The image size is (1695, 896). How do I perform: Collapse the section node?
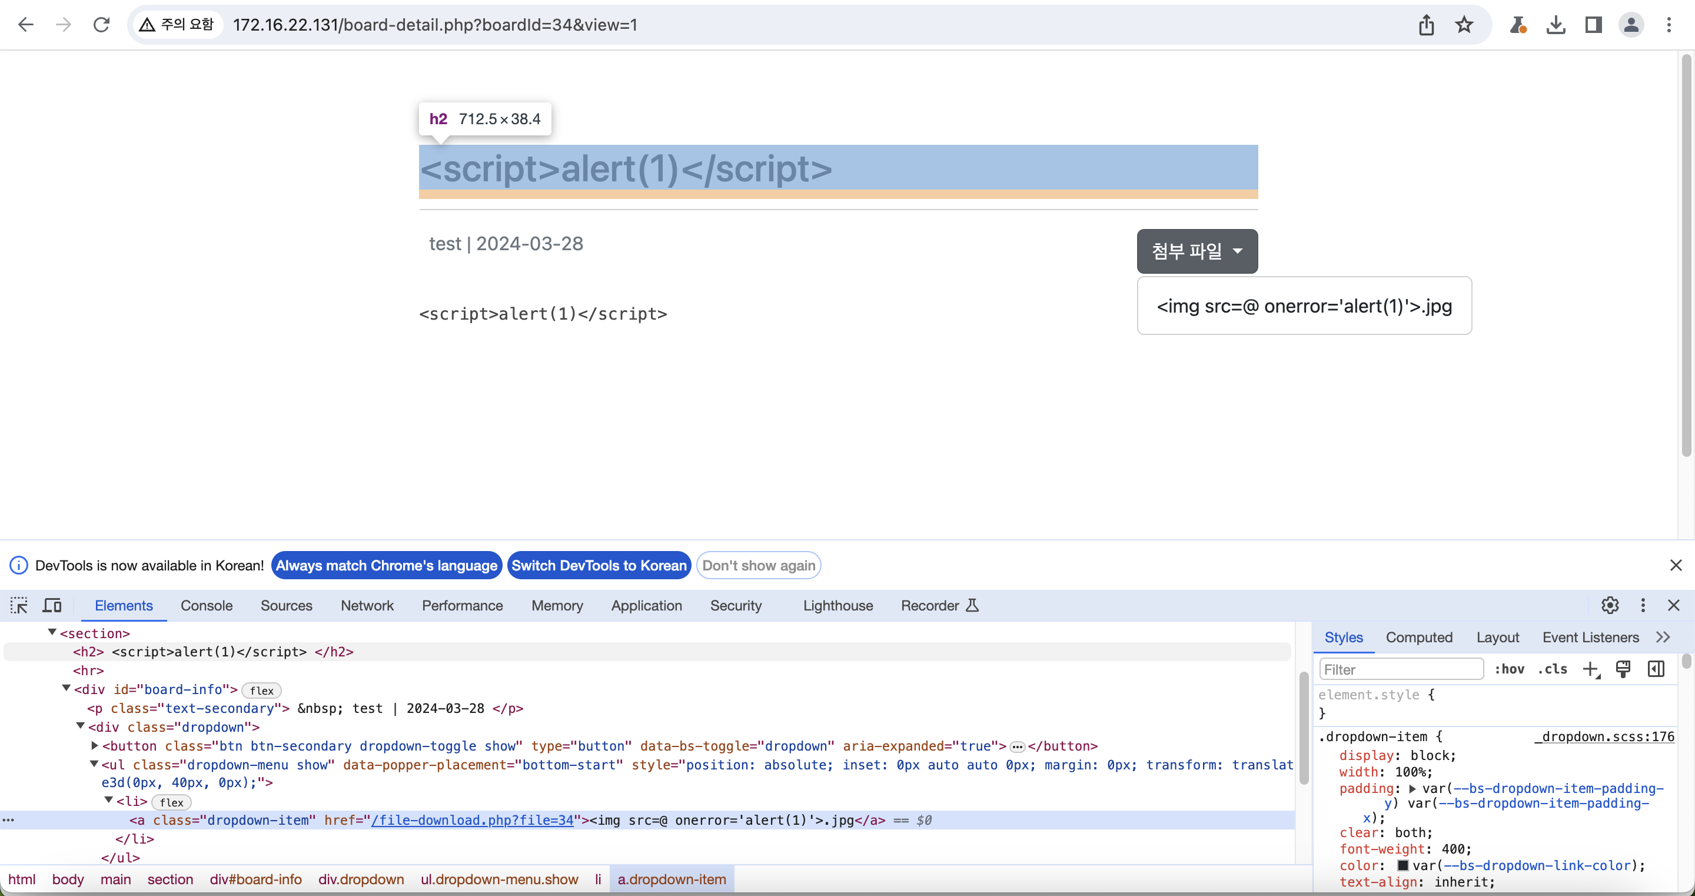(52, 632)
